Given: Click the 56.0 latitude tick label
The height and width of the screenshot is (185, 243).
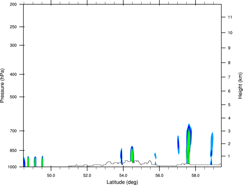Looking at the screenshot, I should click(159, 176).
